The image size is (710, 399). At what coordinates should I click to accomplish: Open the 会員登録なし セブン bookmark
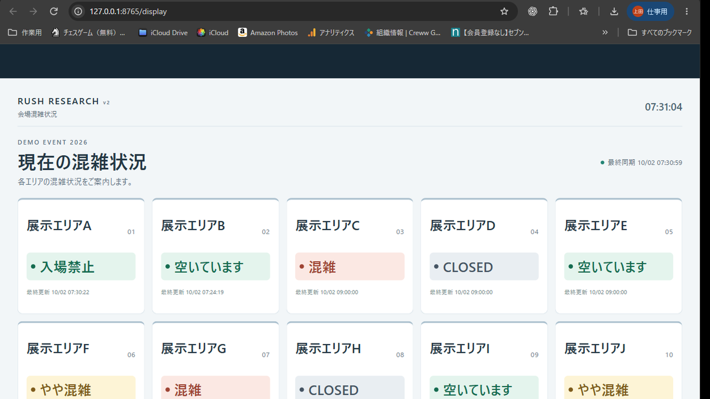click(490, 32)
